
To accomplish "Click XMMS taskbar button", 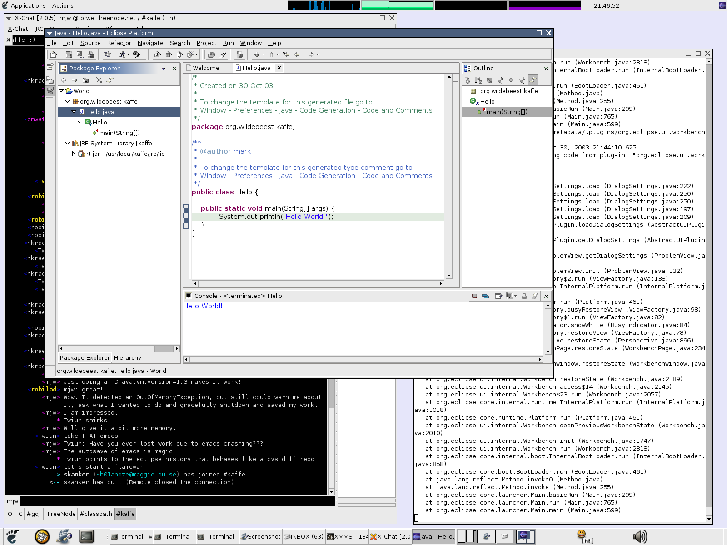I will tap(348, 536).
